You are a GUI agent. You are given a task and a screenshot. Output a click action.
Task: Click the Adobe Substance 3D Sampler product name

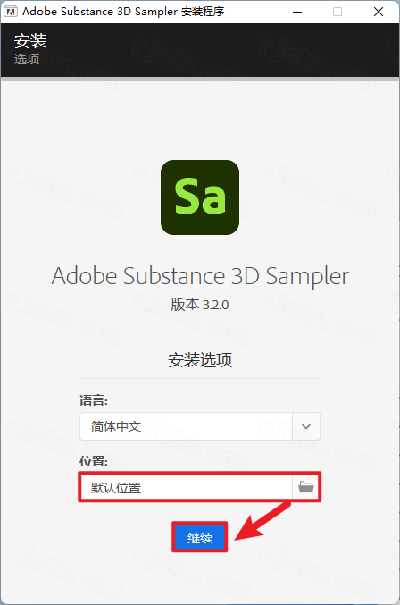tap(200, 276)
